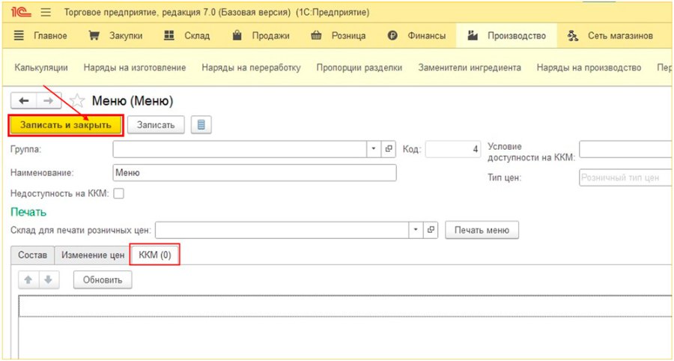Add Меню to favorites with star icon

click(77, 101)
